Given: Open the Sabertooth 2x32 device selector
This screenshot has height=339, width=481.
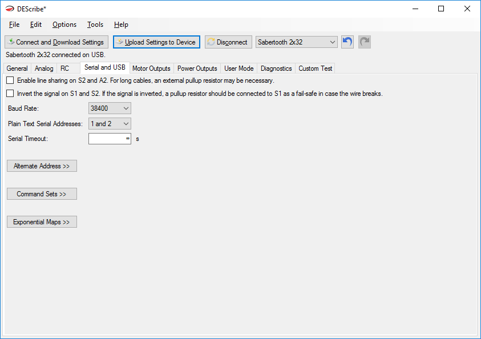Looking at the screenshot, I should [297, 42].
